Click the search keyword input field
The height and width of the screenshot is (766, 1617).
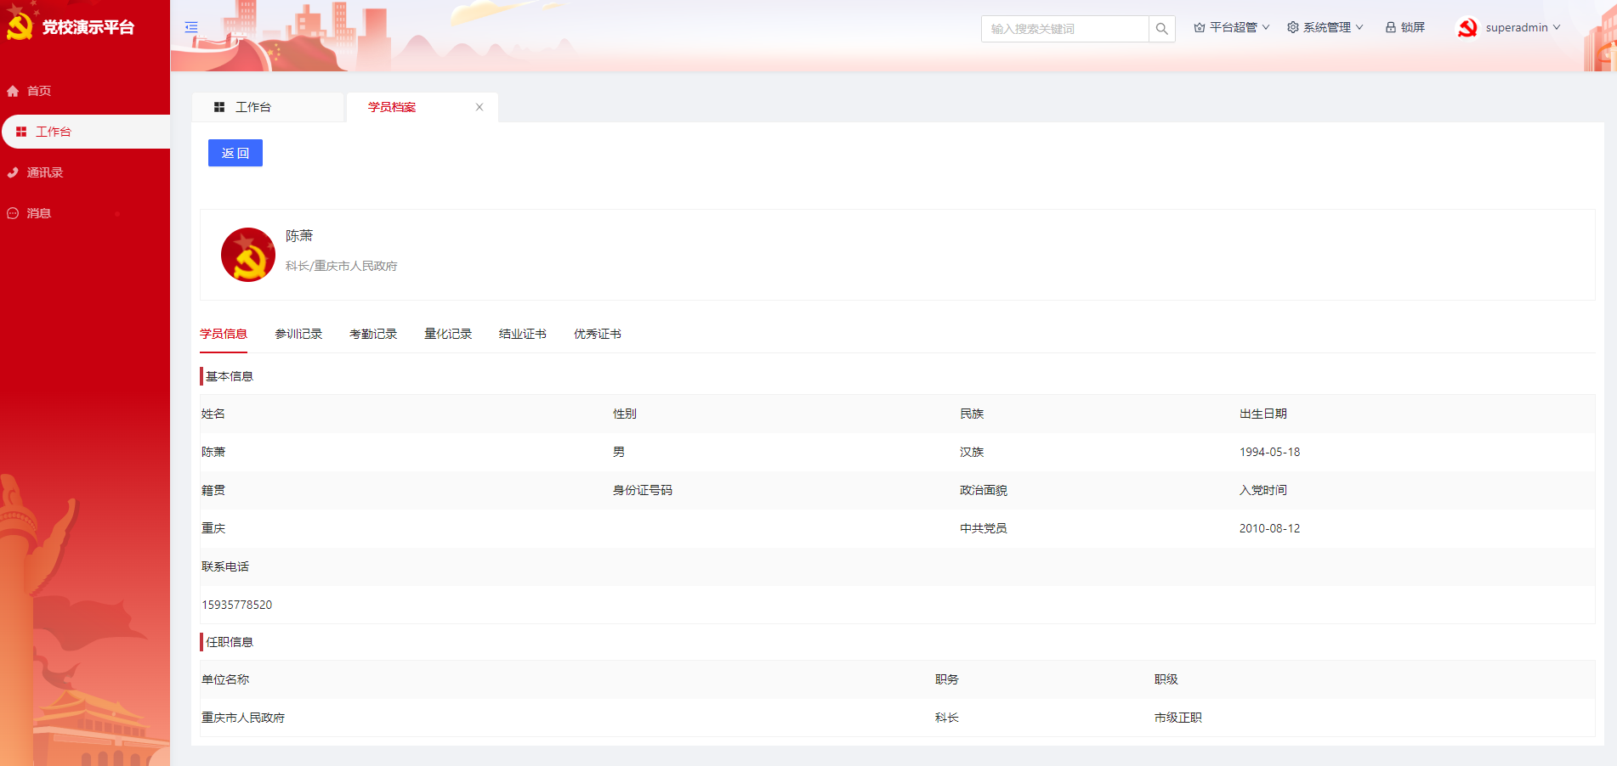click(x=1064, y=29)
